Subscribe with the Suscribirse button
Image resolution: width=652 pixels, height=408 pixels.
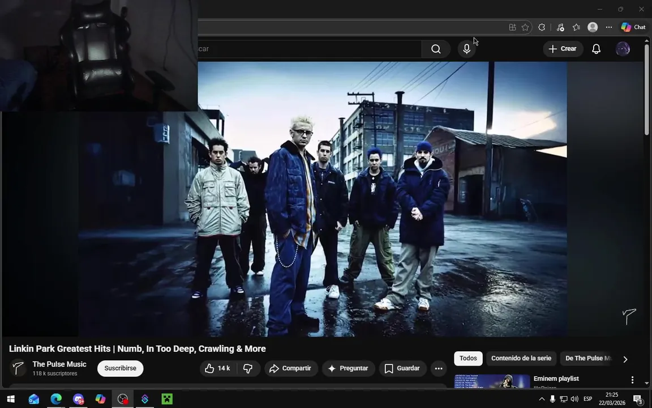click(120, 368)
